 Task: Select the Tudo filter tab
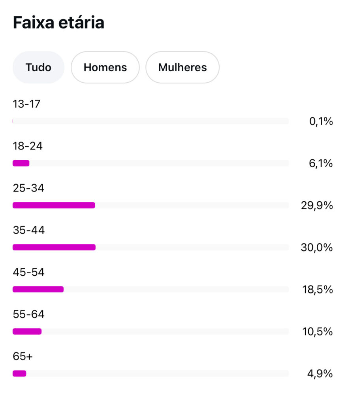(38, 67)
